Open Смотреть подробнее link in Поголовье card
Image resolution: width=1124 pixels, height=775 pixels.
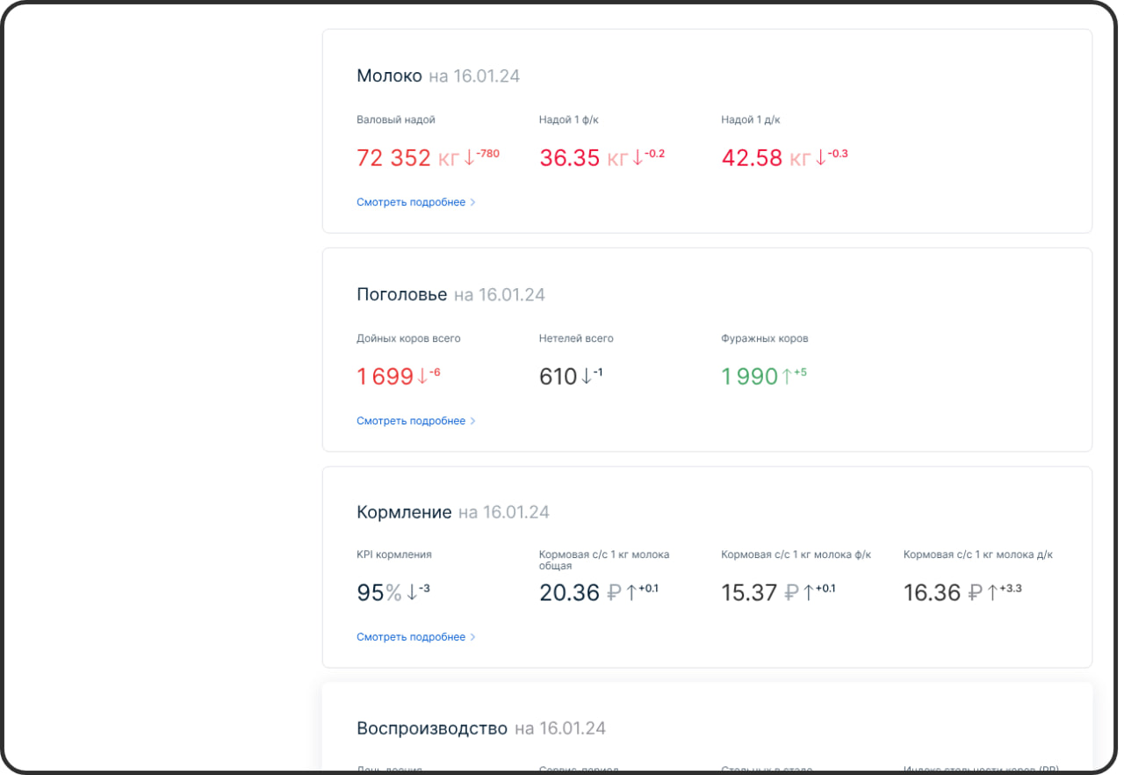(x=411, y=421)
